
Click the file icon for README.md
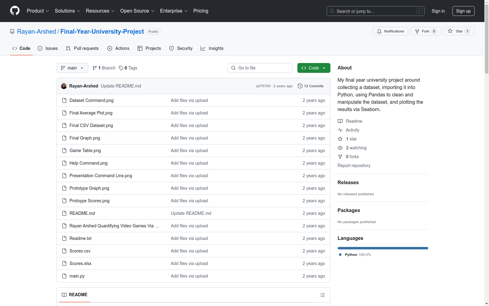(x=64, y=213)
